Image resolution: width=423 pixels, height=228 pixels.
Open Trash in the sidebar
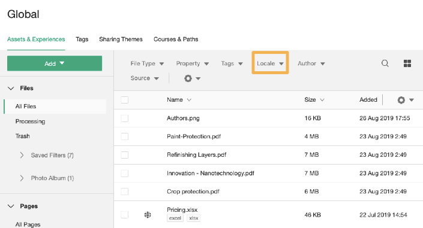pyautogui.click(x=22, y=136)
